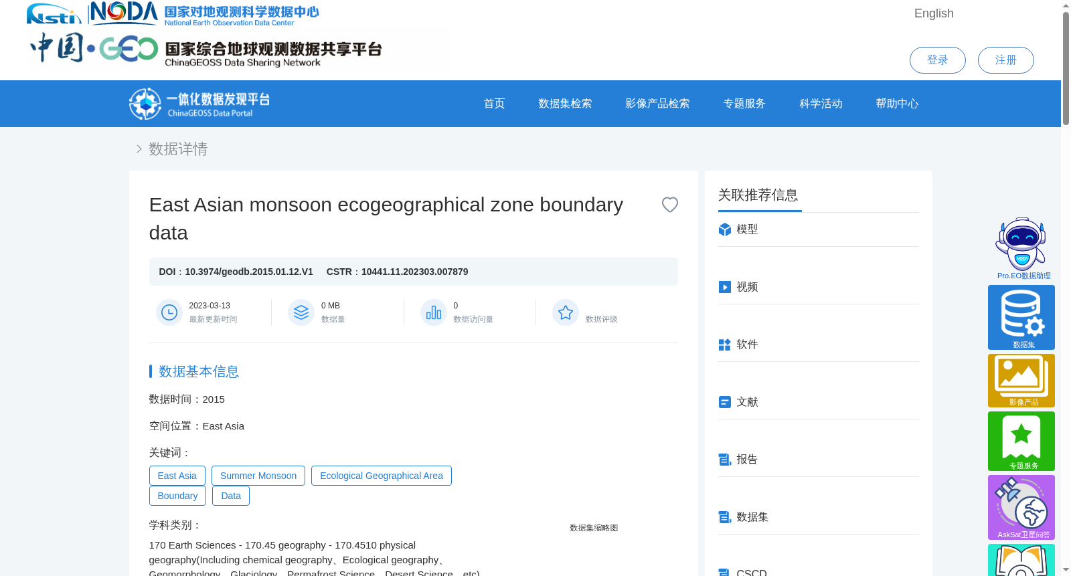
Task: Open the 专题服务 menu item
Action: coord(744,104)
